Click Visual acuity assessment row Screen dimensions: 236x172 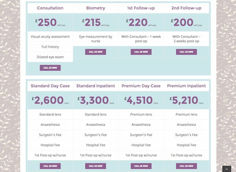[x=50, y=37]
